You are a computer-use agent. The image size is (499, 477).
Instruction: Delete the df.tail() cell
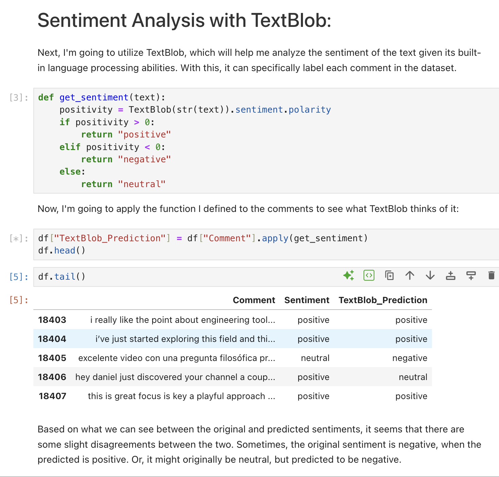tap(491, 275)
